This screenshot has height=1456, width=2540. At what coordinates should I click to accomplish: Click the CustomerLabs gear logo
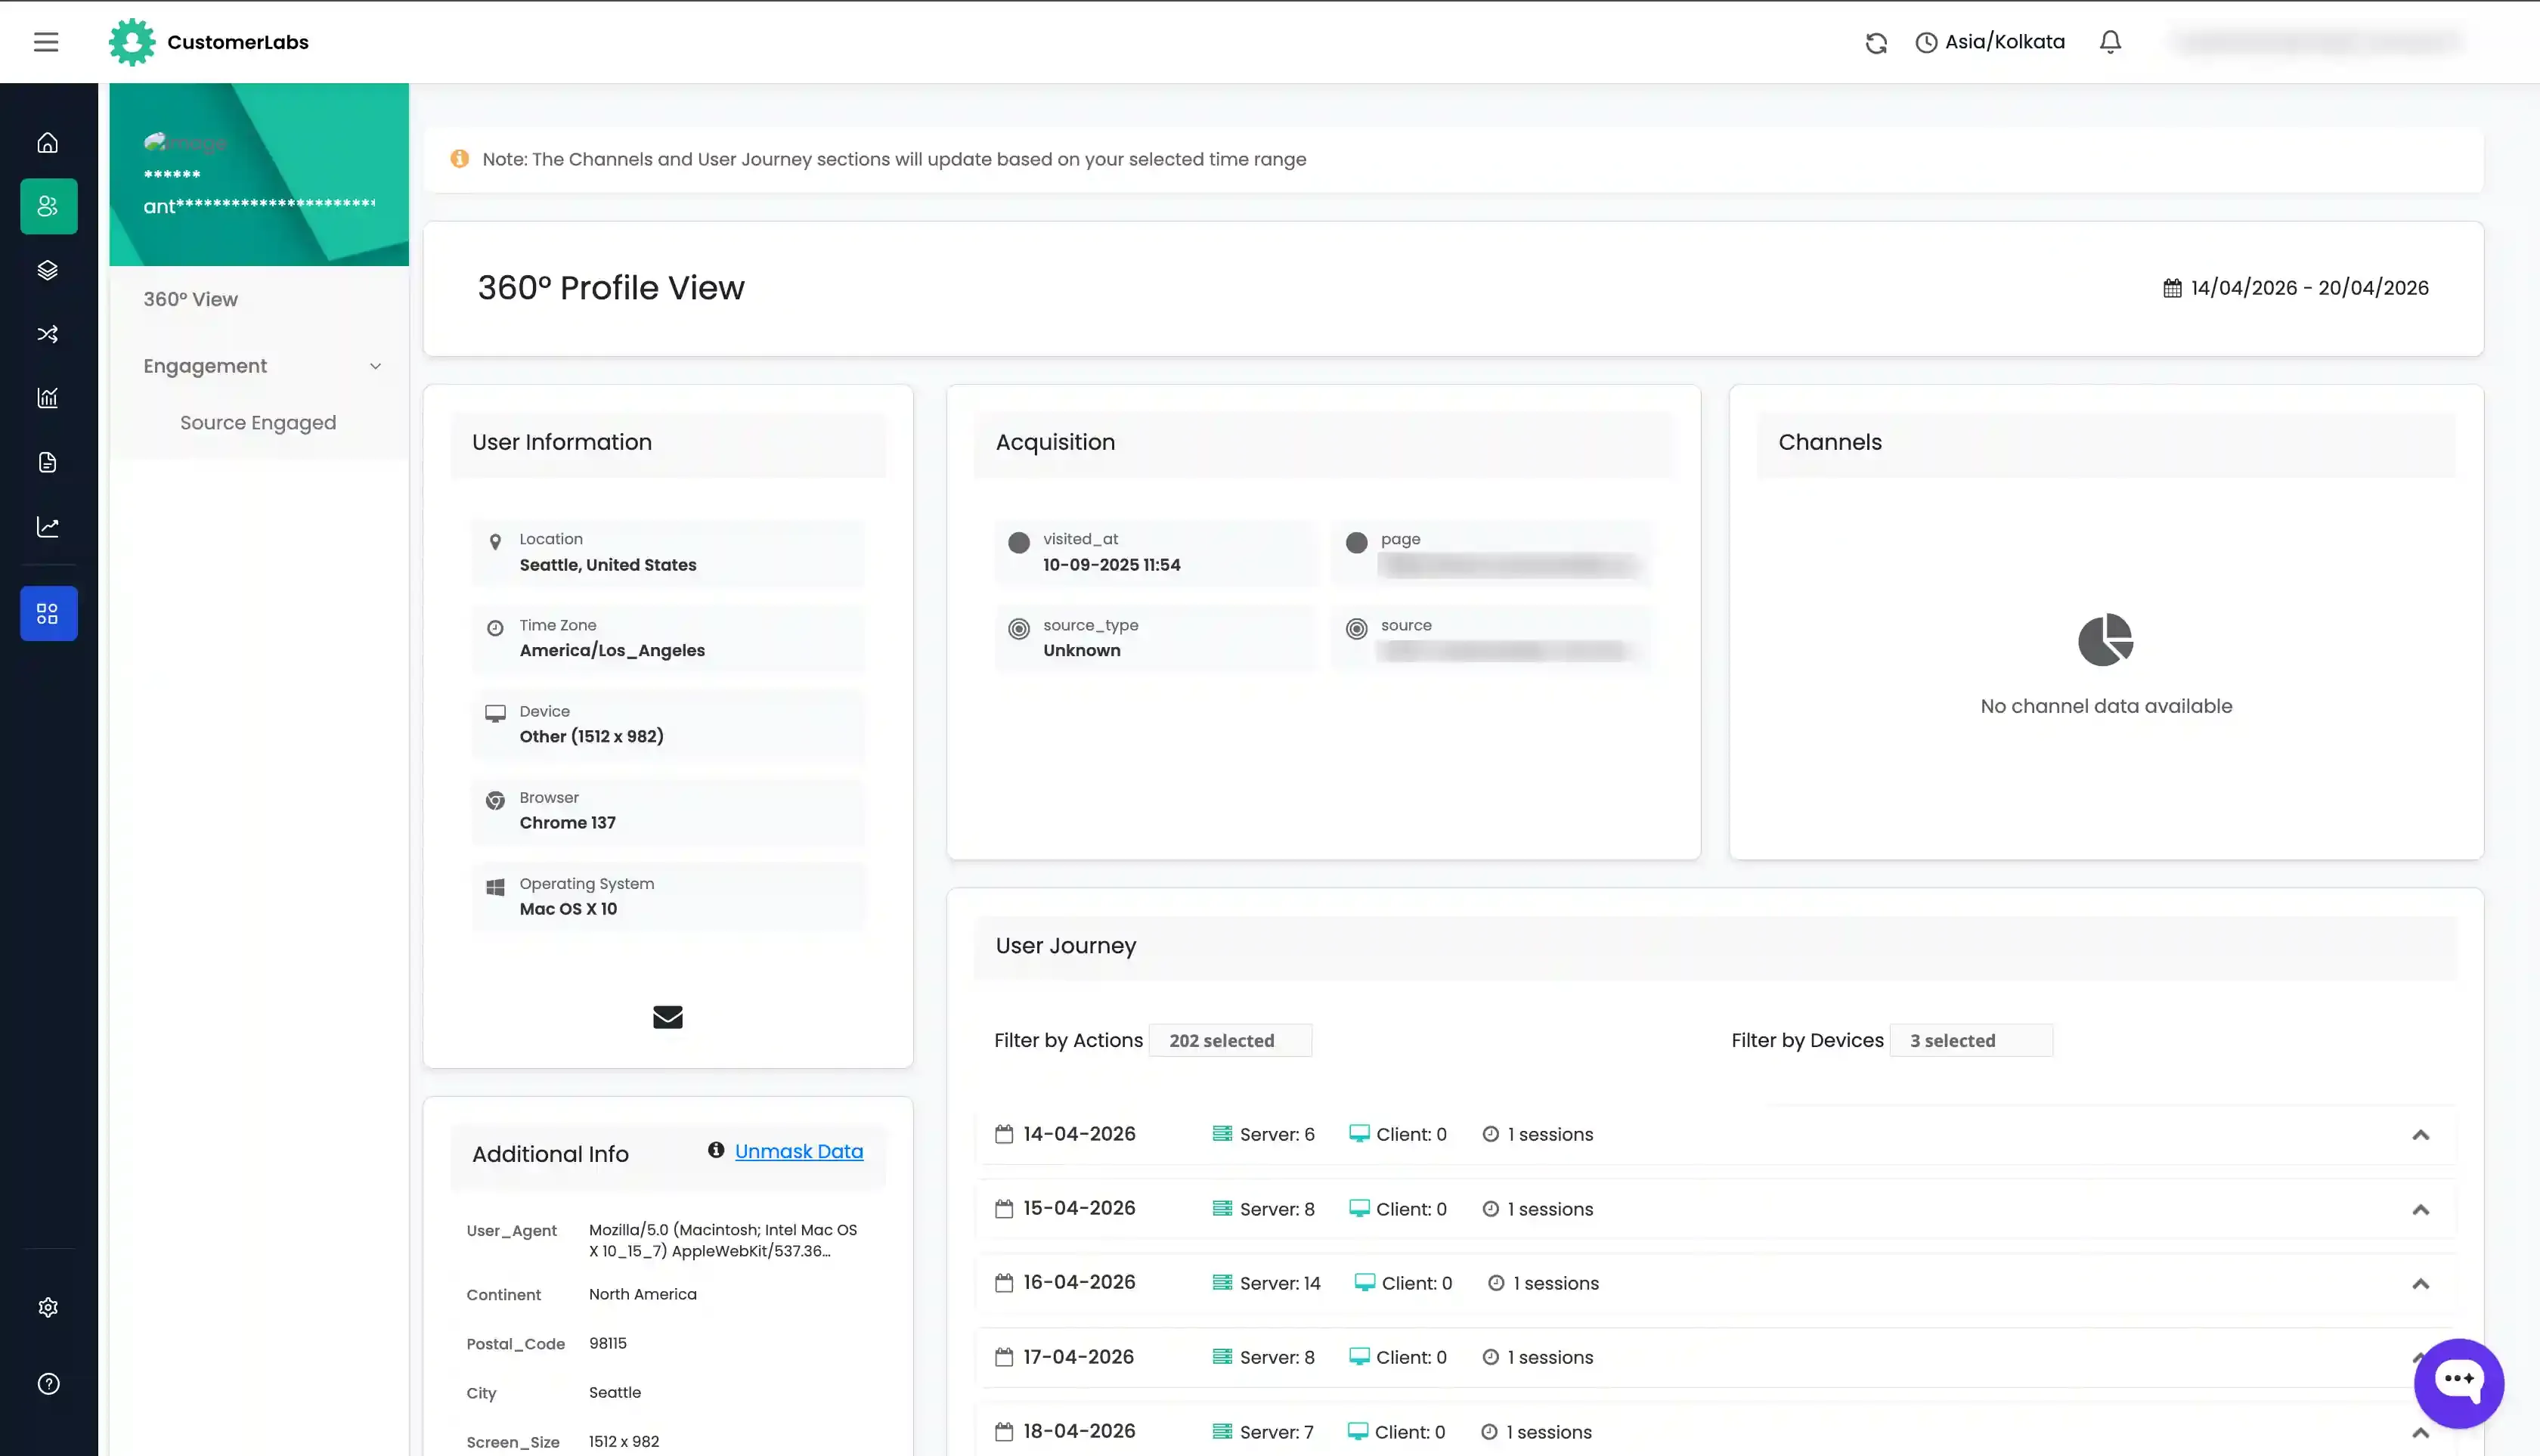[132, 42]
